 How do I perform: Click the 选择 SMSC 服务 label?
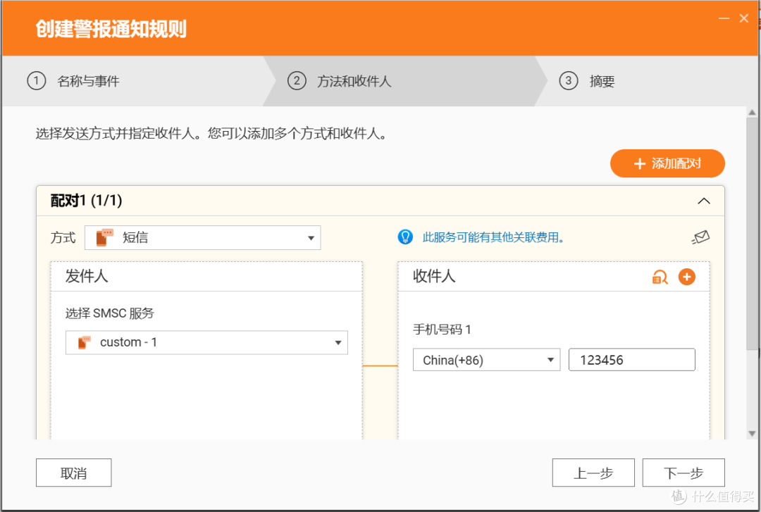tap(110, 313)
